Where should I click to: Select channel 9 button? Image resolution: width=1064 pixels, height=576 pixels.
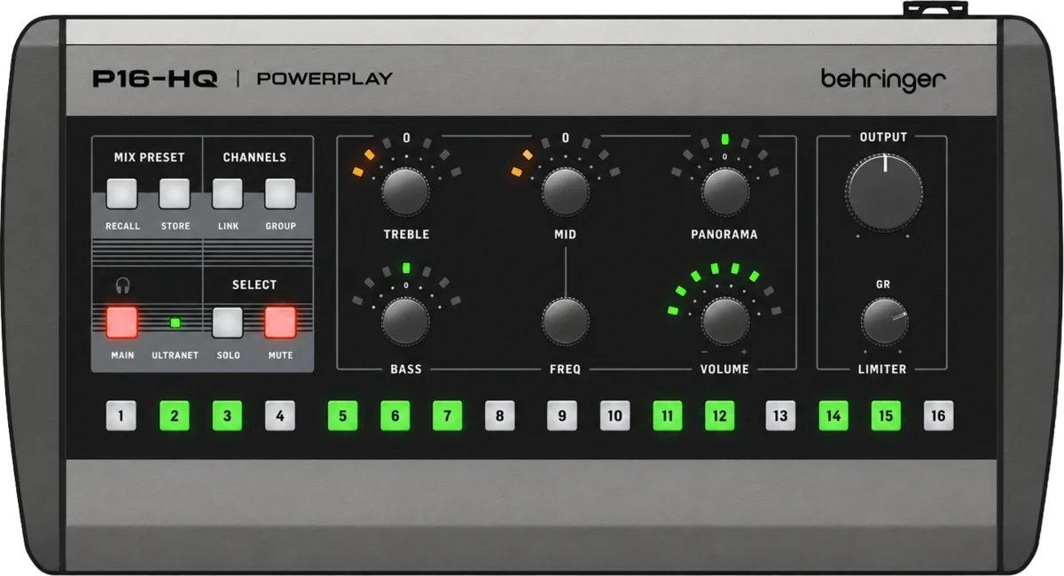[x=562, y=416]
